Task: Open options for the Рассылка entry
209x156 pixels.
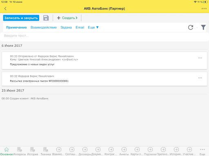Action: coord(200,78)
